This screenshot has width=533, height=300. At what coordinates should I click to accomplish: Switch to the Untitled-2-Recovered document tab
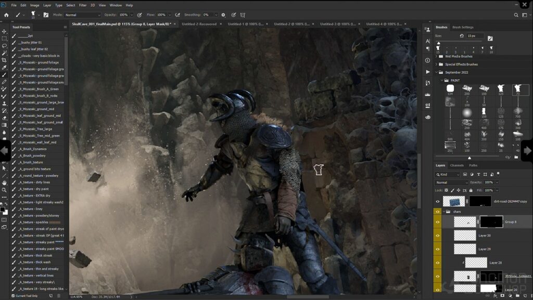pyautogui.click(x=199, y=24)
